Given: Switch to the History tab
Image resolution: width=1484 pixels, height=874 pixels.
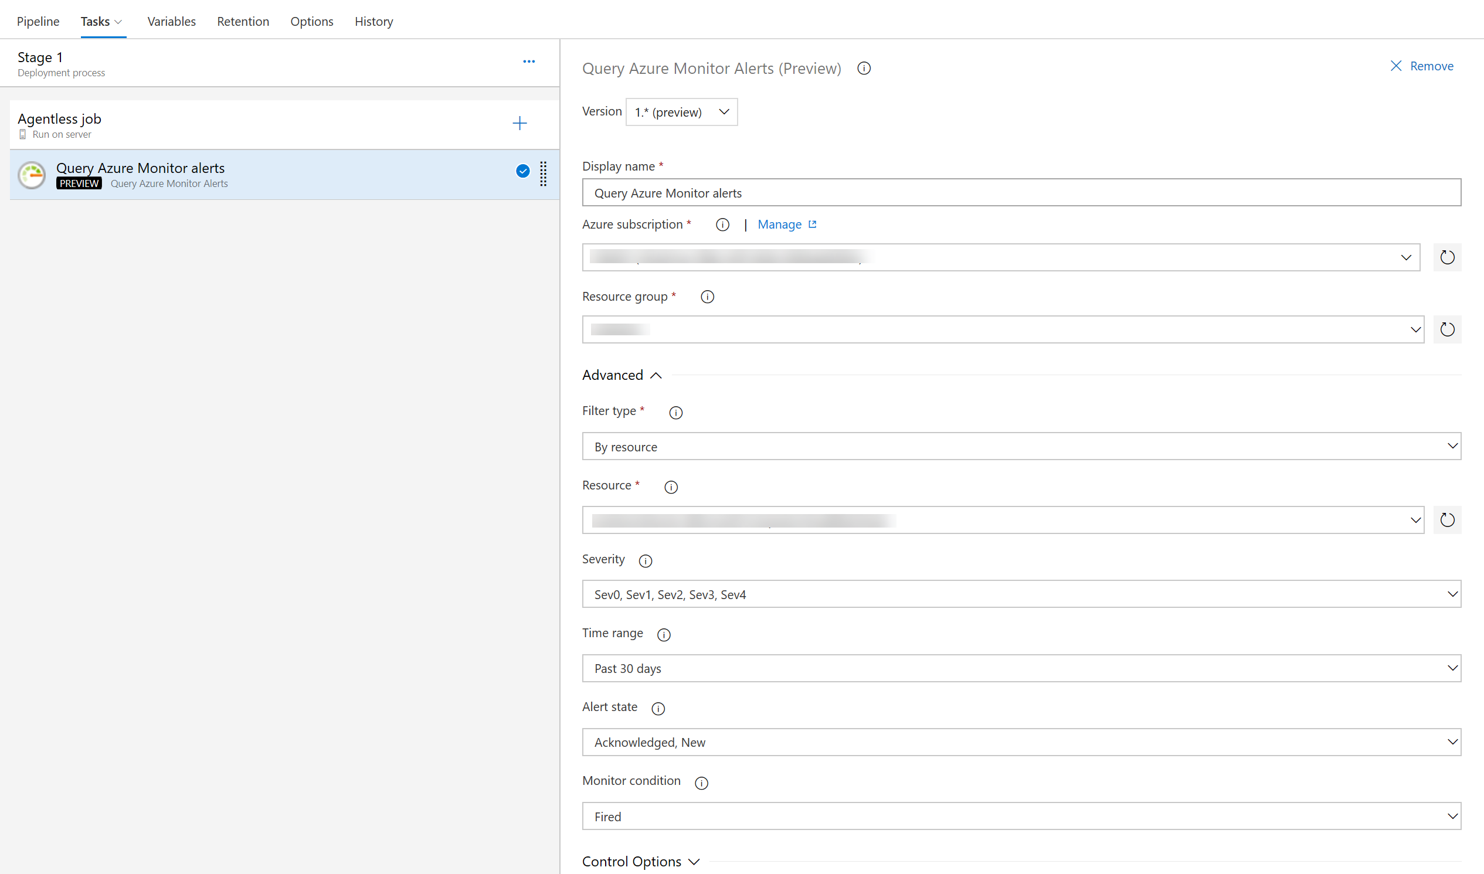Looking at the screenshot, I should [372, 21].
